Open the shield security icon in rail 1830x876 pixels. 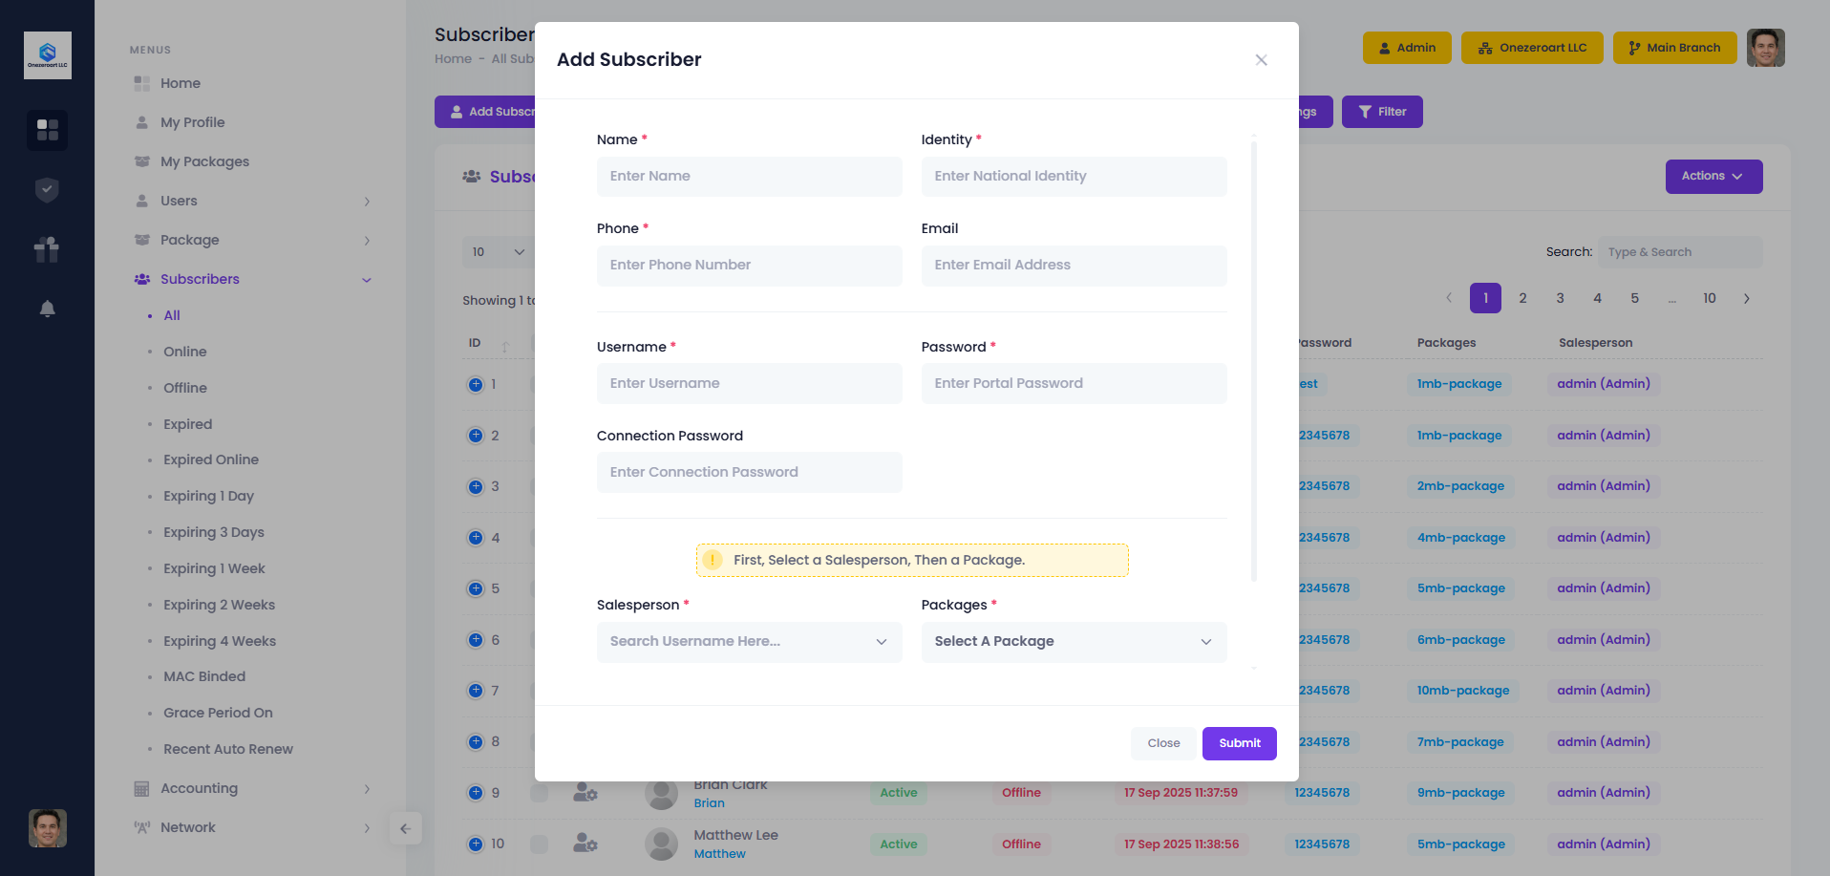(47, 190)
